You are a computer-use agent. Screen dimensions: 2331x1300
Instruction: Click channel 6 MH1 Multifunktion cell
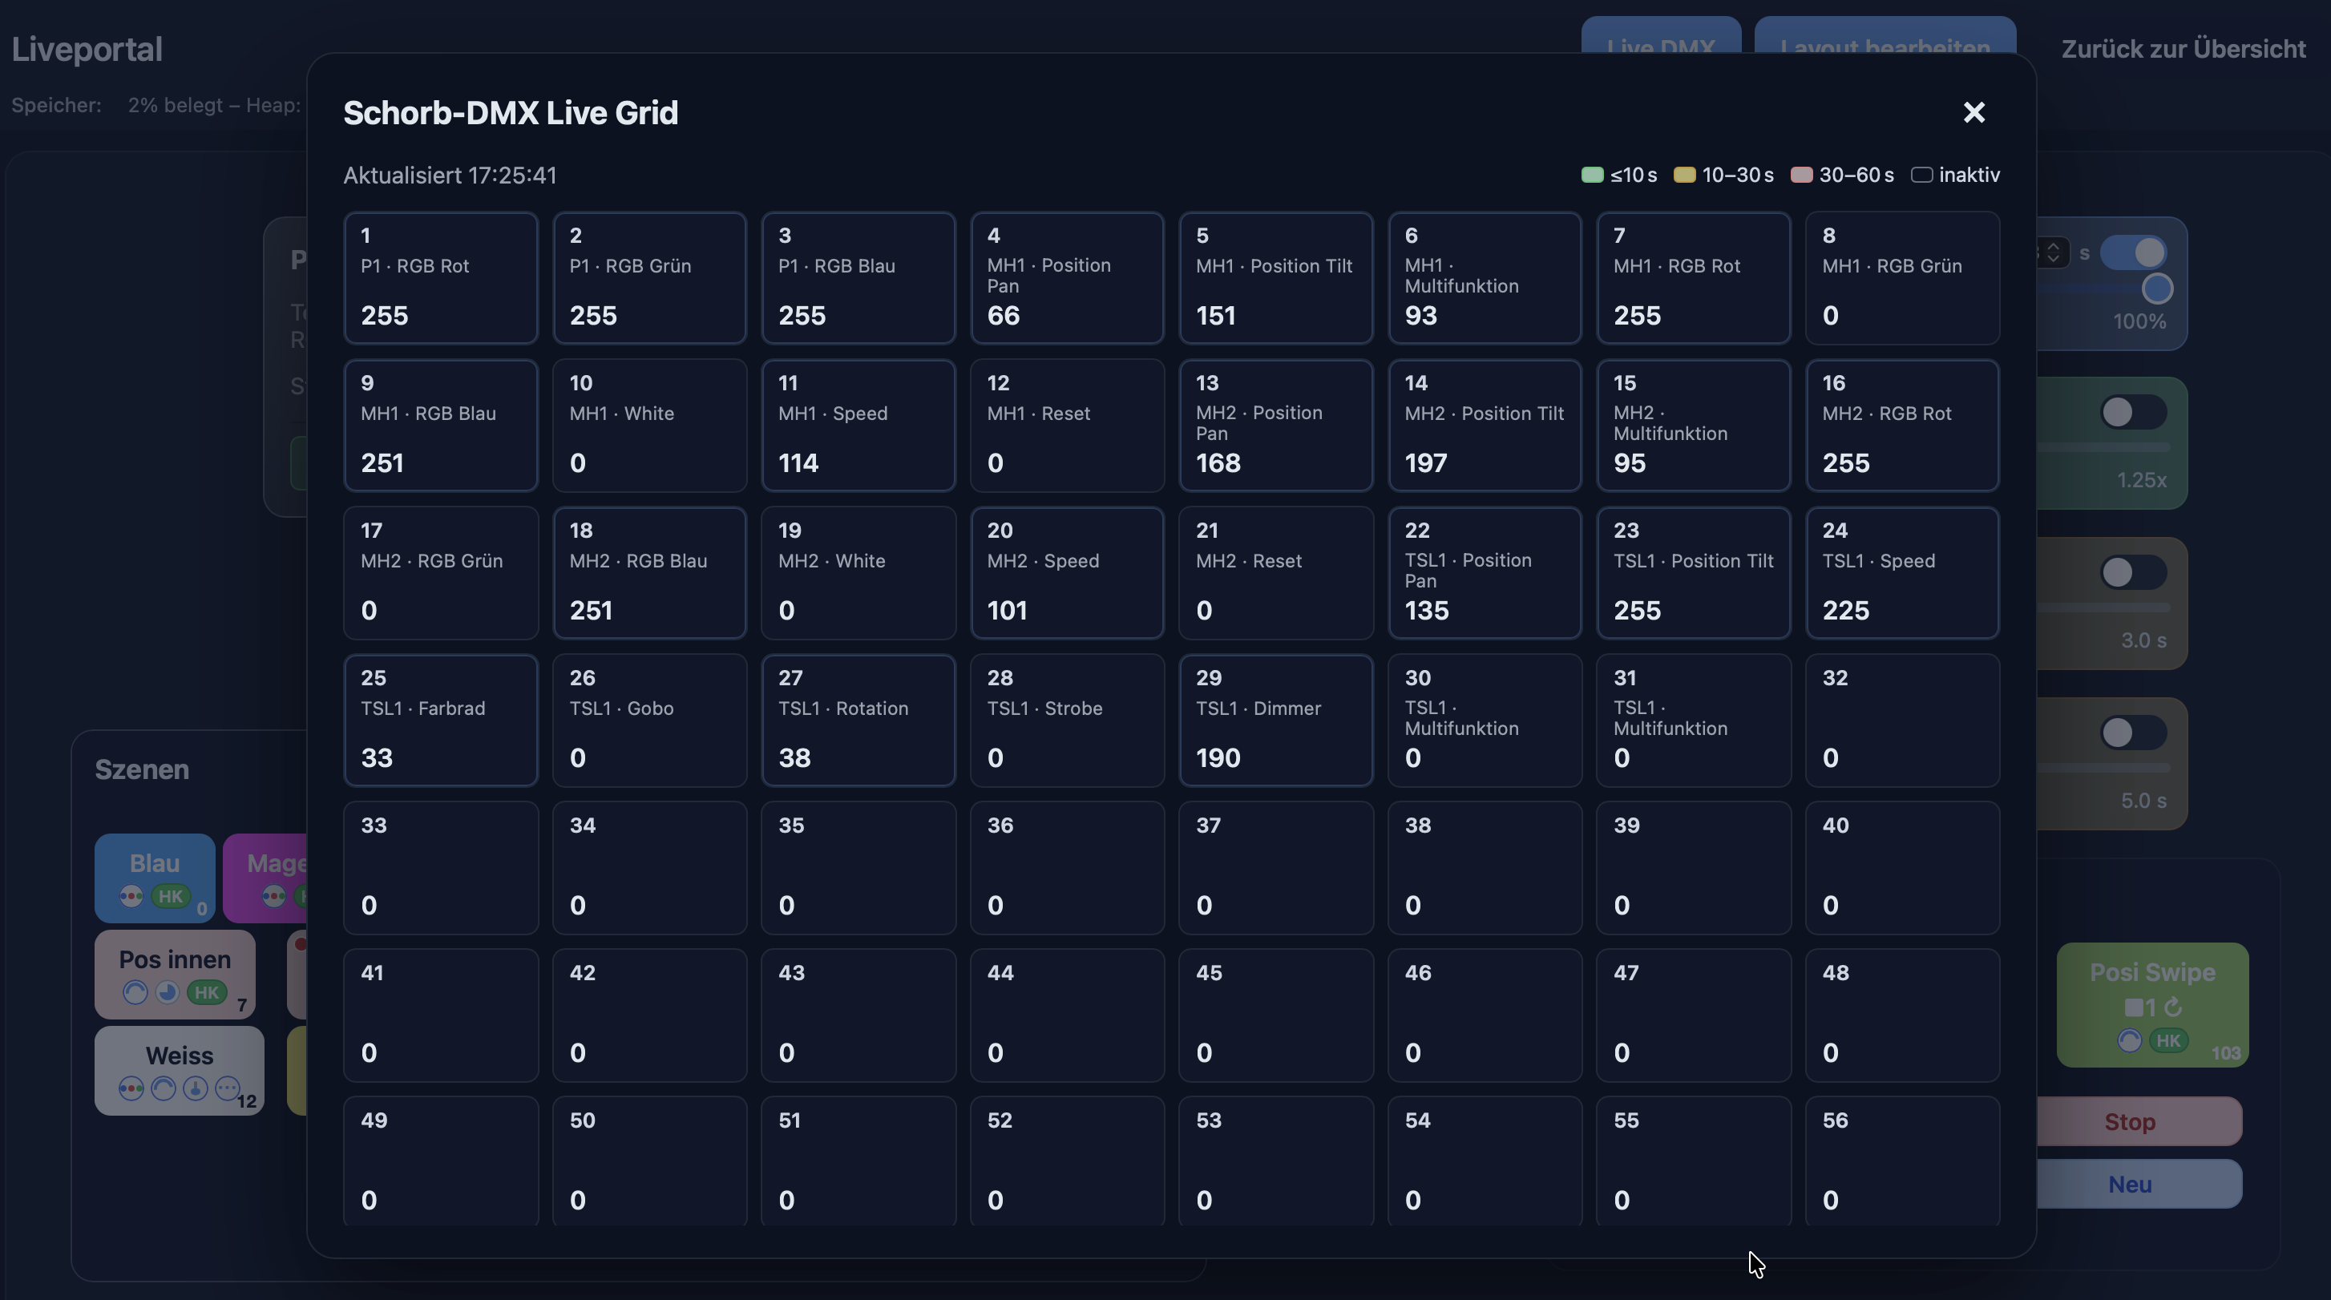click(x=1485, y=278)
